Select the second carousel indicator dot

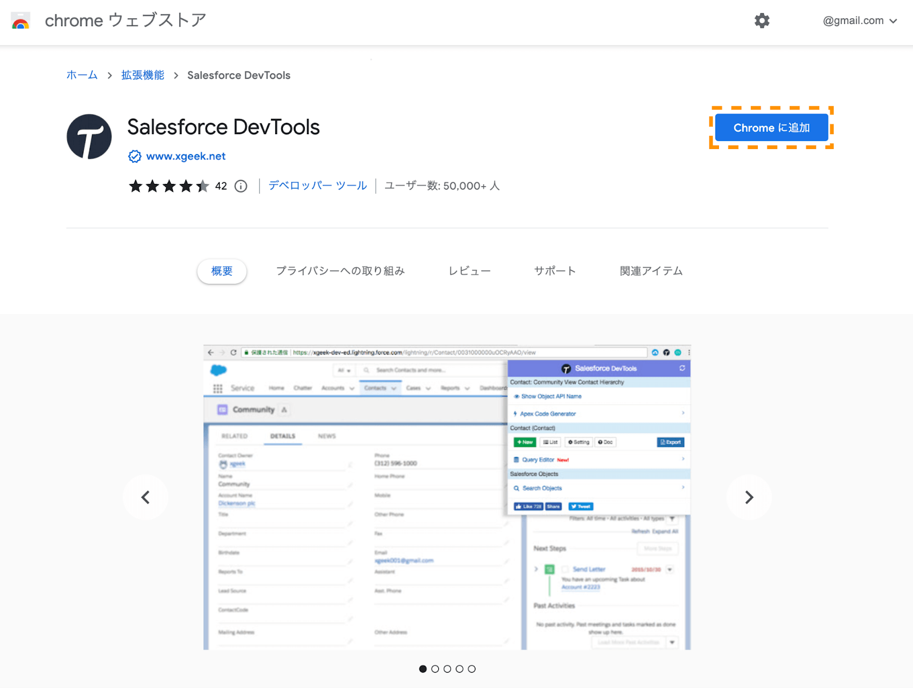pos(435,669)
